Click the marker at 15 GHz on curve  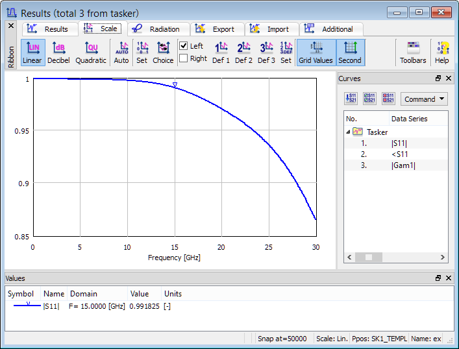point(175,85)
